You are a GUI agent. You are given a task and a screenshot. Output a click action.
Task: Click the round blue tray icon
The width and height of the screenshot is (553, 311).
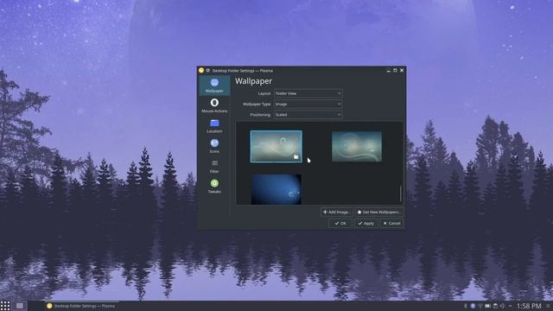[473, 306]
